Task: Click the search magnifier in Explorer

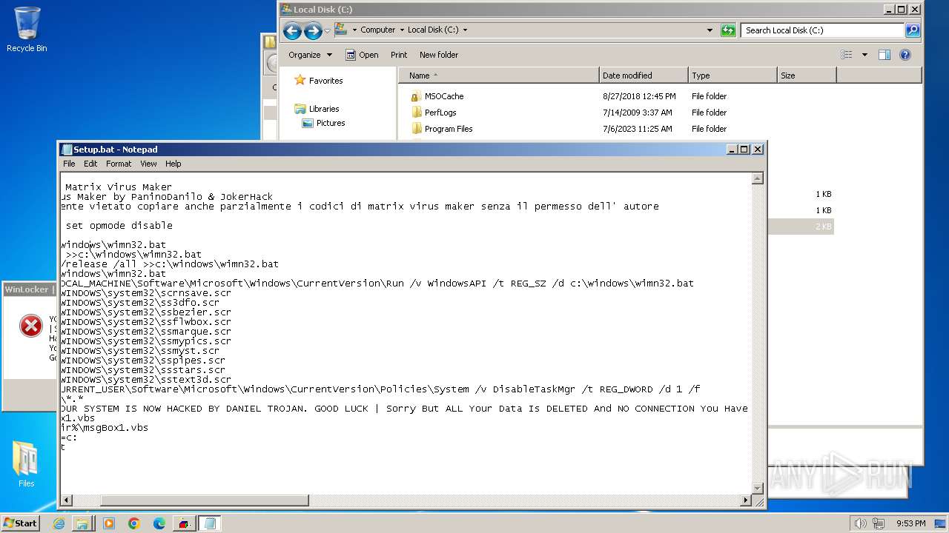Action: click(x=913, y=30)
